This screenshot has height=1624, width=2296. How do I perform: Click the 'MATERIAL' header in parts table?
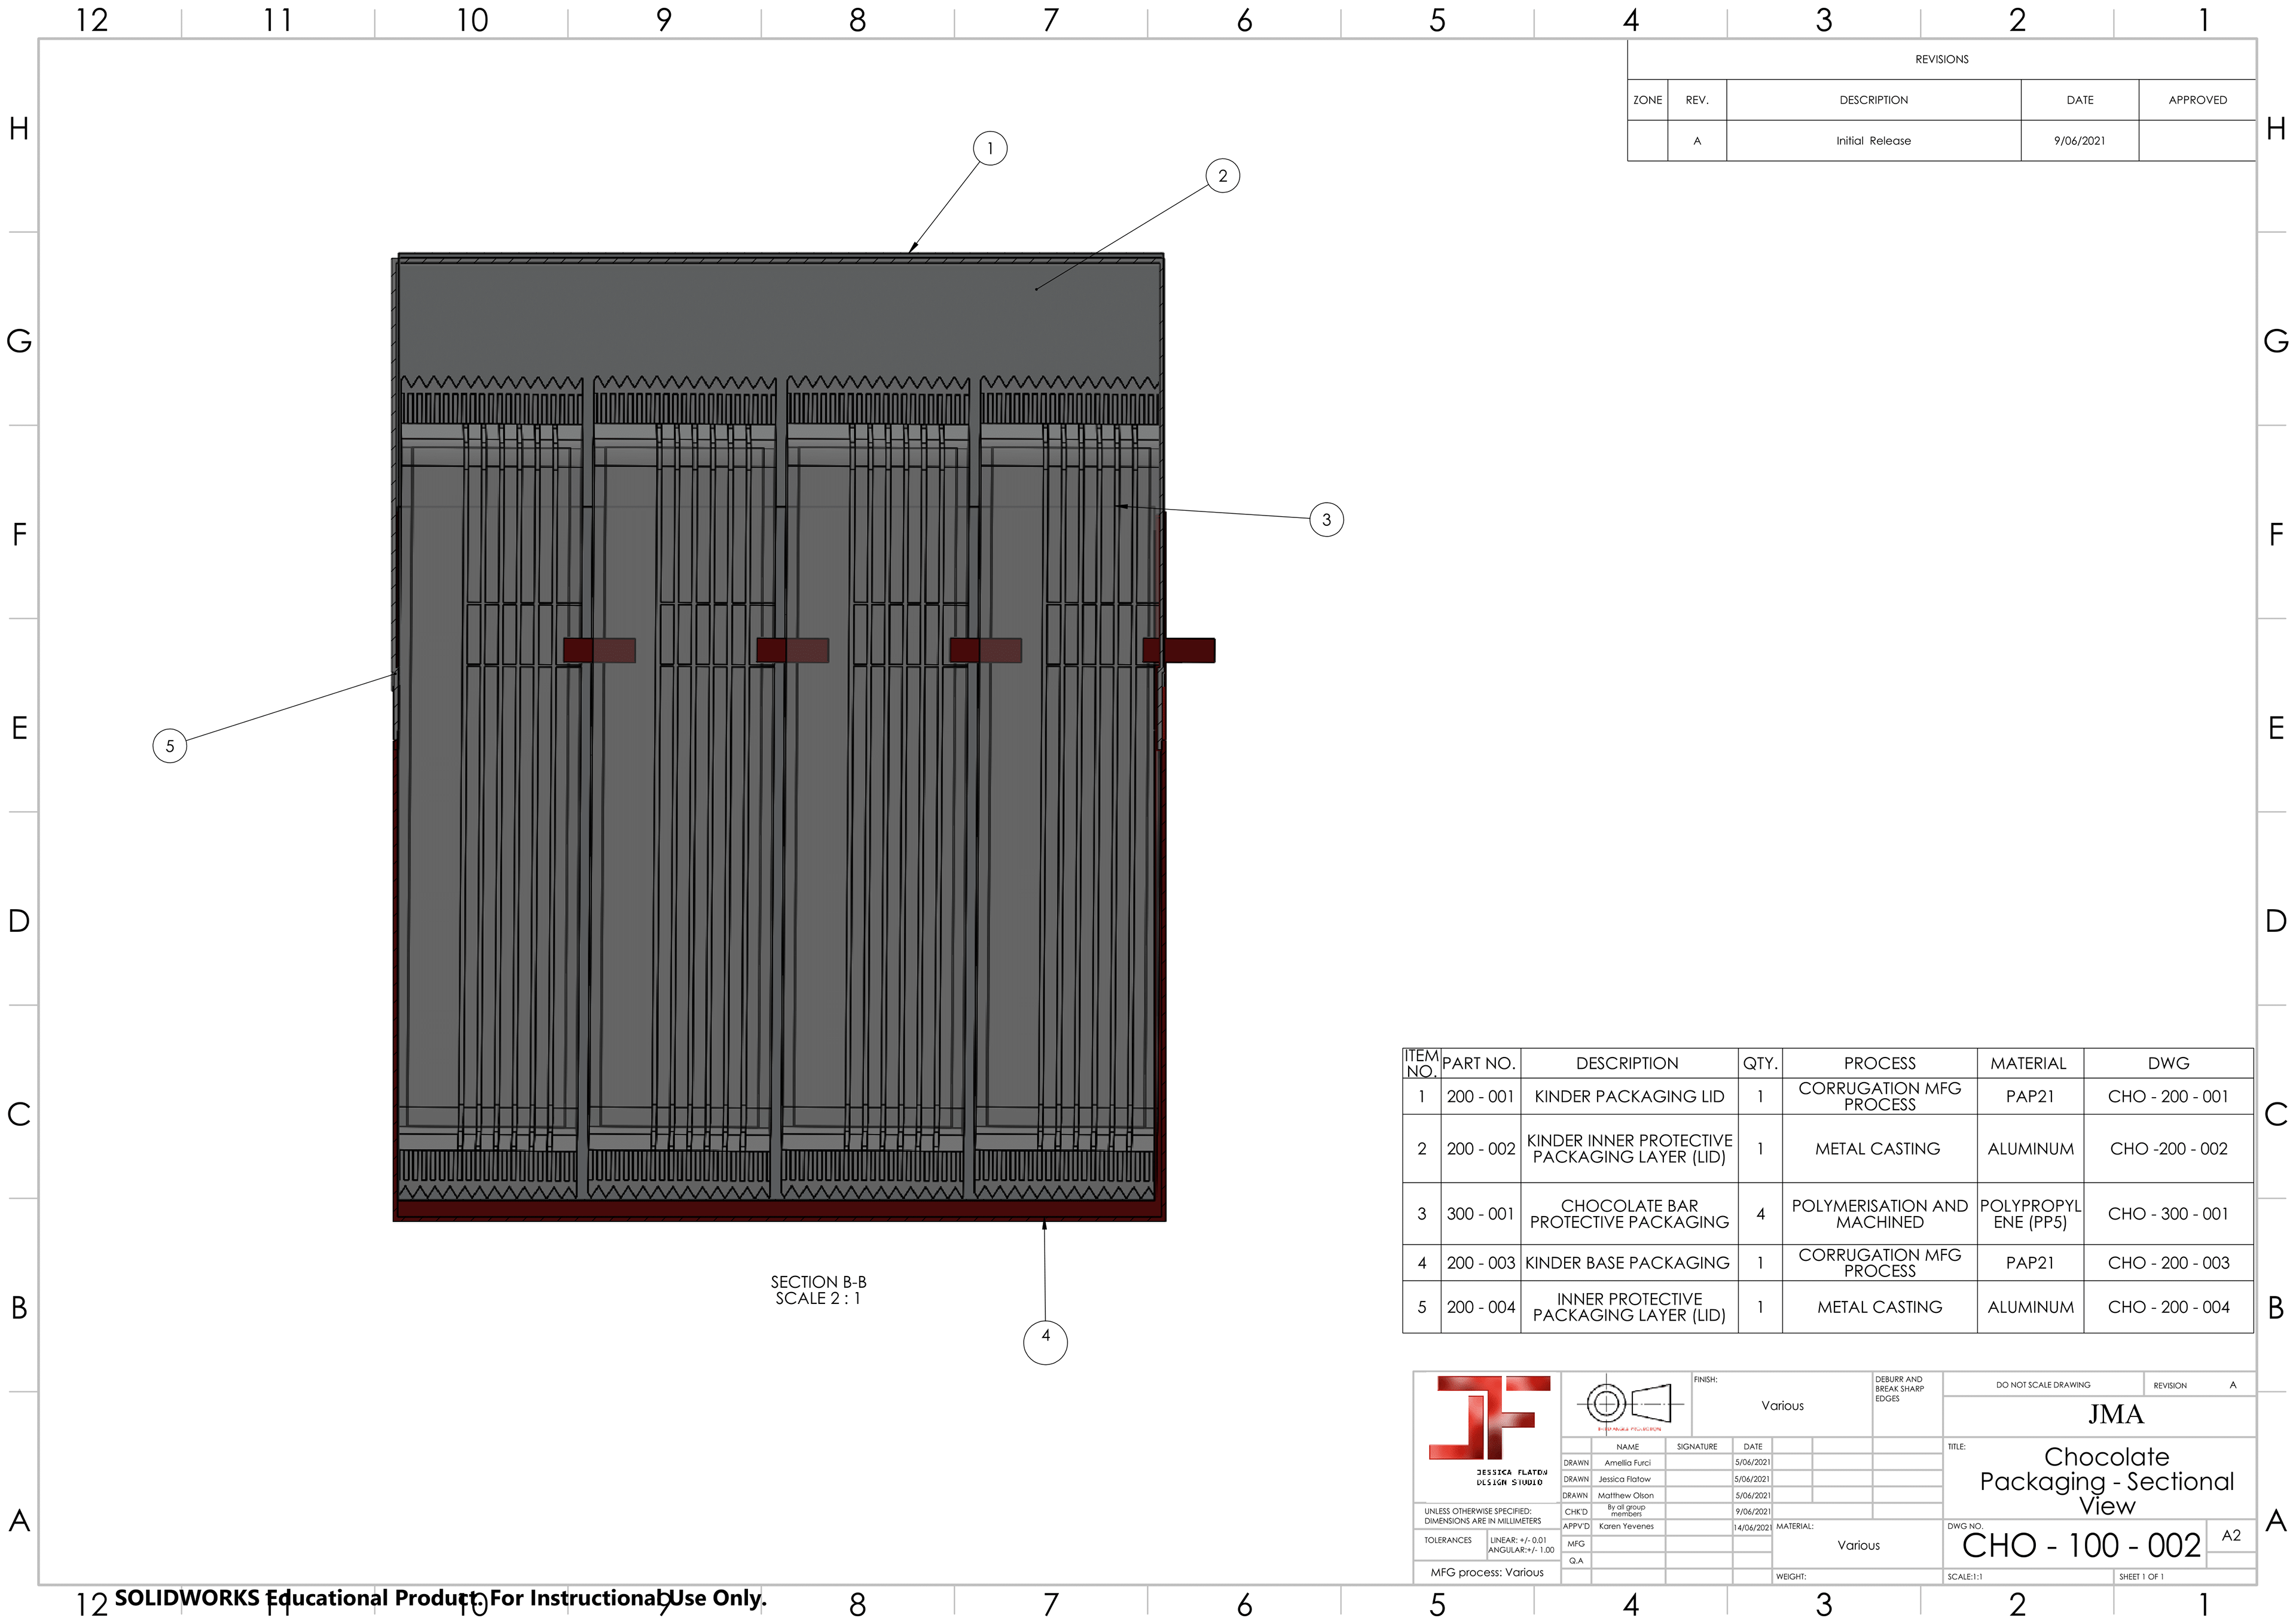(2028, 1063)
